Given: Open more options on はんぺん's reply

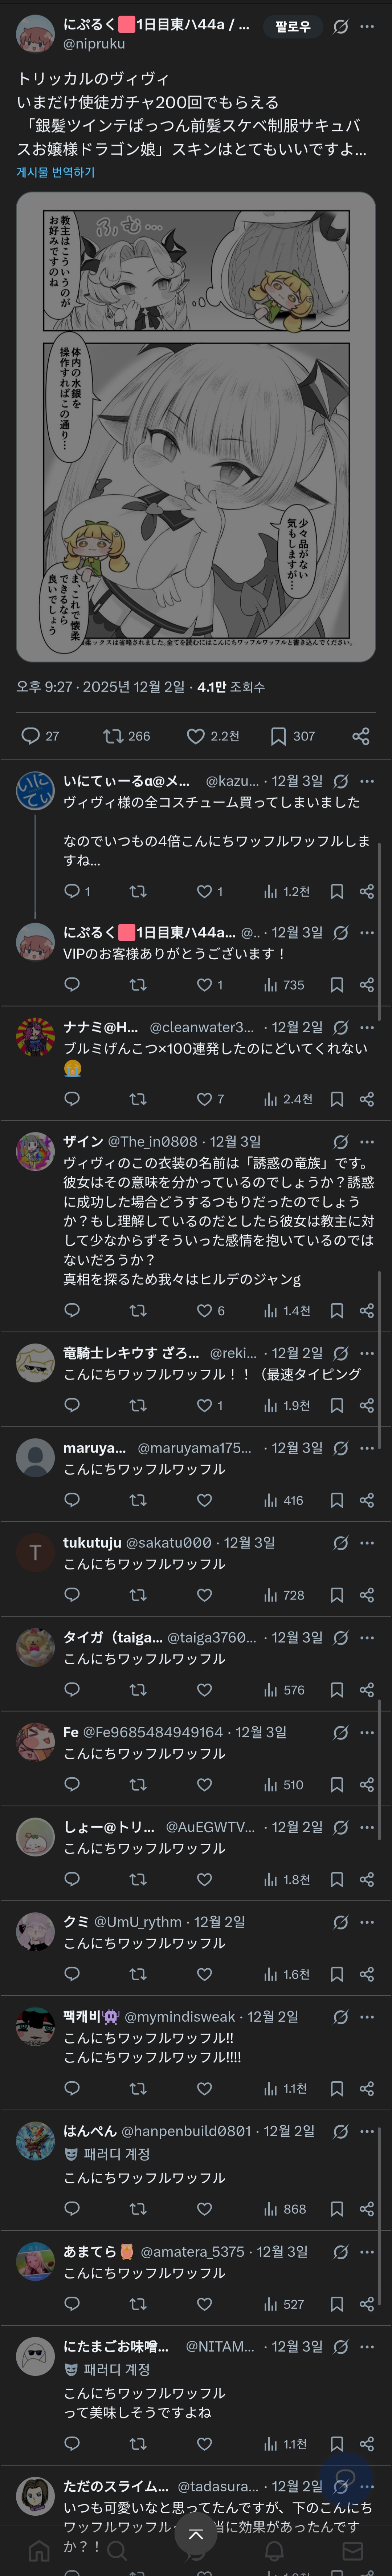Looking at the screenshot, I should [366, 2131].
